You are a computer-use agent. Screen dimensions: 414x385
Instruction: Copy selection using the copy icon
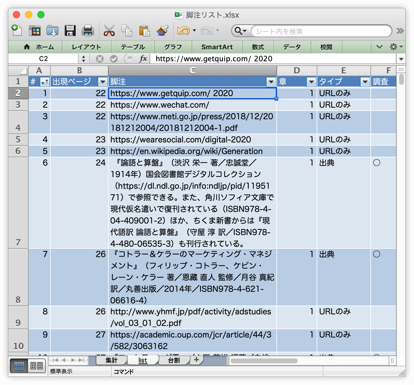tap(127, 30)
